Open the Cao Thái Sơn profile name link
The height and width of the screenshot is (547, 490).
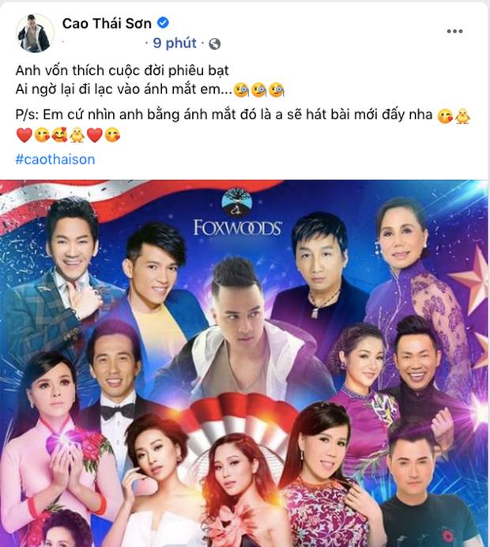tap(107, 24)
